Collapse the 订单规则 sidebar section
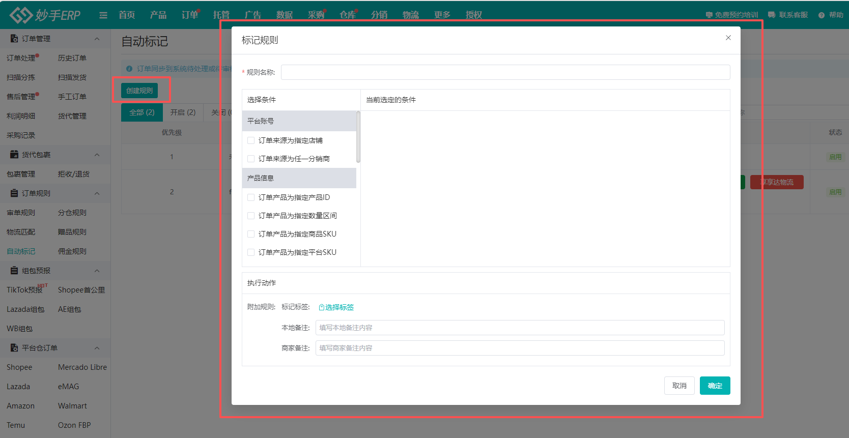 (x=97, y=193)
